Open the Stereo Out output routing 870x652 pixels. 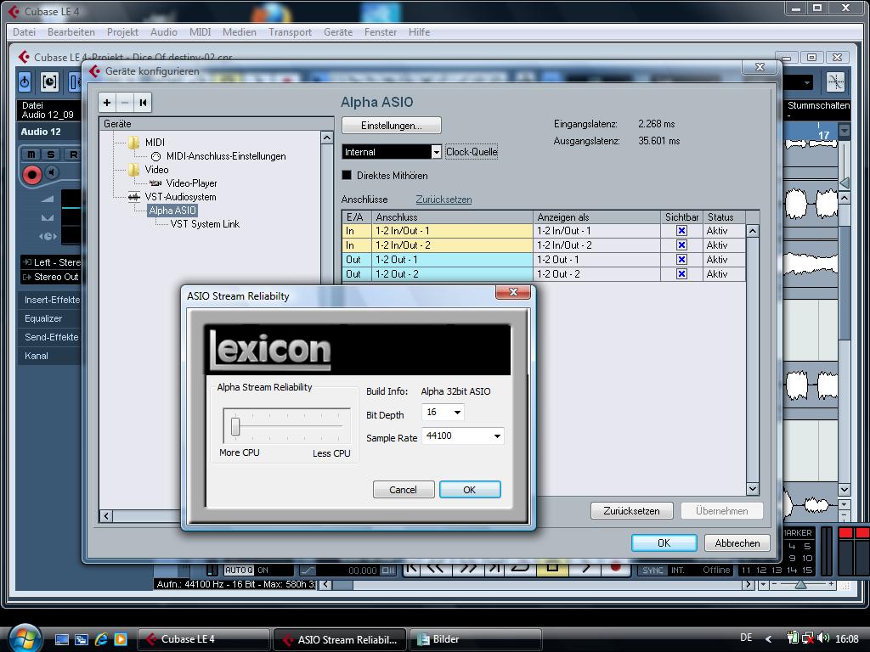[51, 277]
